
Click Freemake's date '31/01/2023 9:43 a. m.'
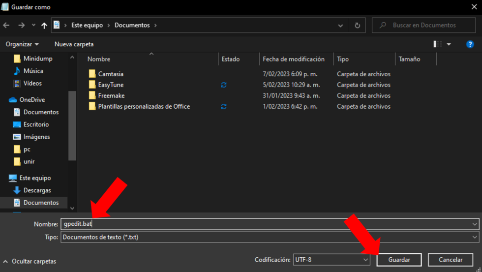[291, 95]
